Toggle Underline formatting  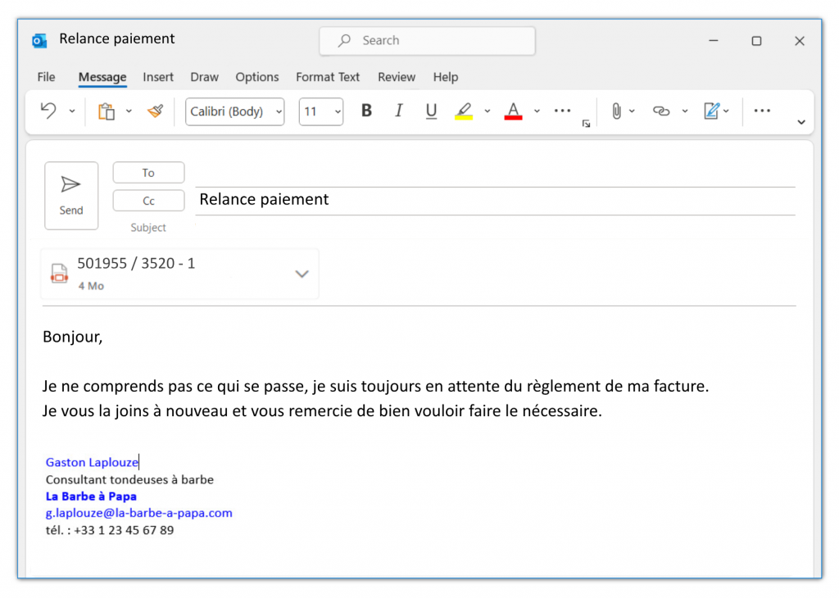(x=431, y=111)
